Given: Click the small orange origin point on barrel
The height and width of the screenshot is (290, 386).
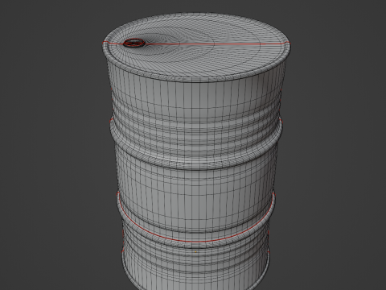Looking at the screenshot, I should pyautogui.click(x=195, y=252).
